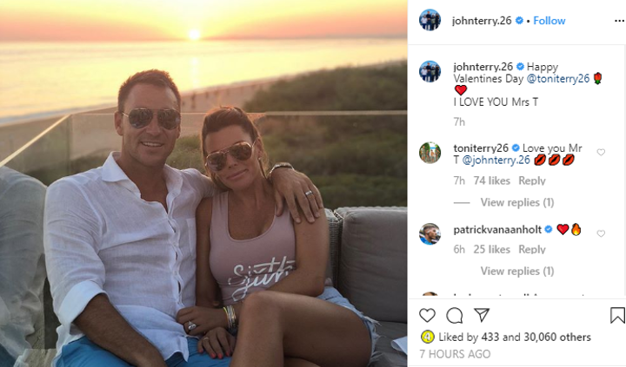Follow johnterry.26 account
Viewport: 626px width, 367px height.
pos(549,21)
